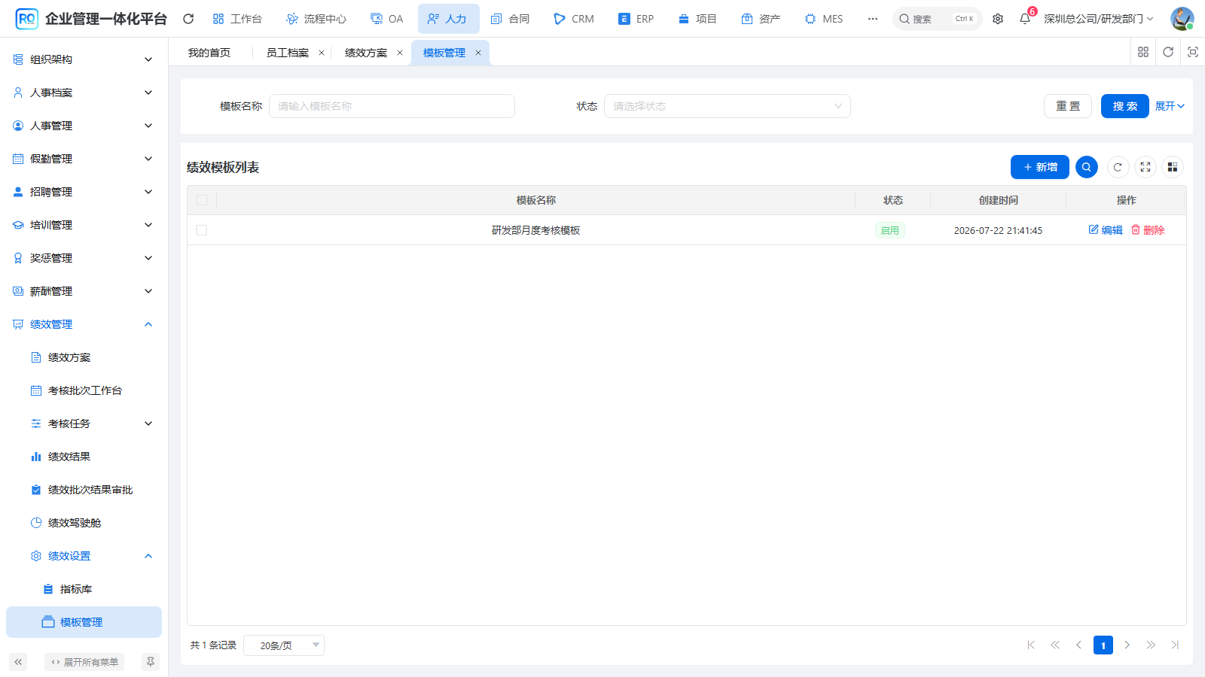The height and width of the screenshot is (677, 1205).
Task: Collapse the sidebar with double-arrow icon
Action: (18, 662)
